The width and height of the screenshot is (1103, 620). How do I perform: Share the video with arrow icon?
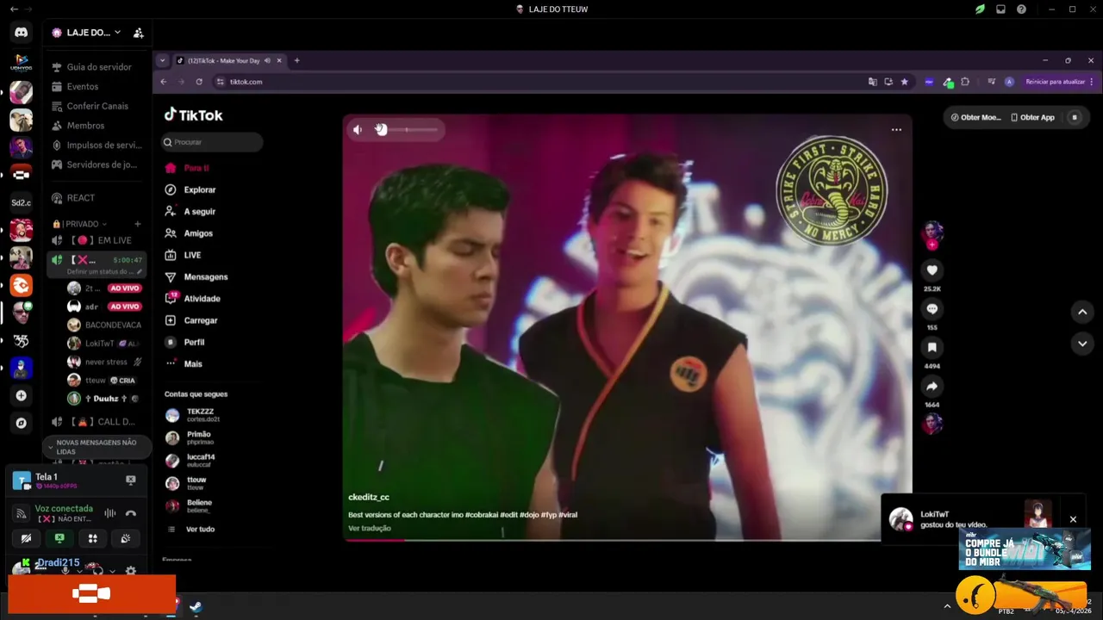click(932, 387)
